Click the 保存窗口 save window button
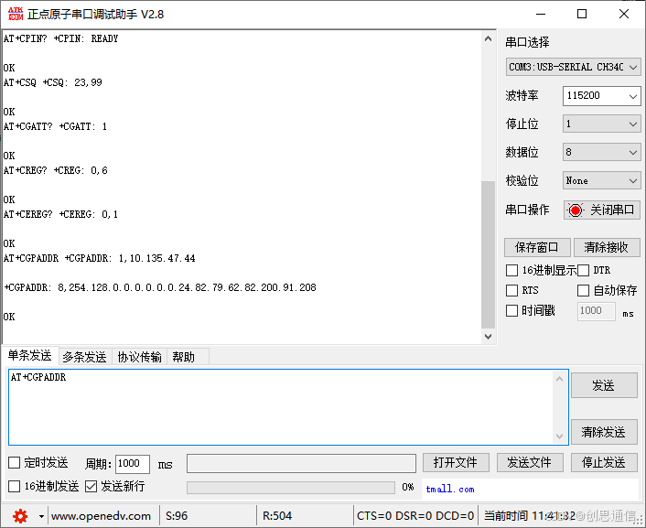Viewport: 646px width, 528px height. tap(537, 247)
